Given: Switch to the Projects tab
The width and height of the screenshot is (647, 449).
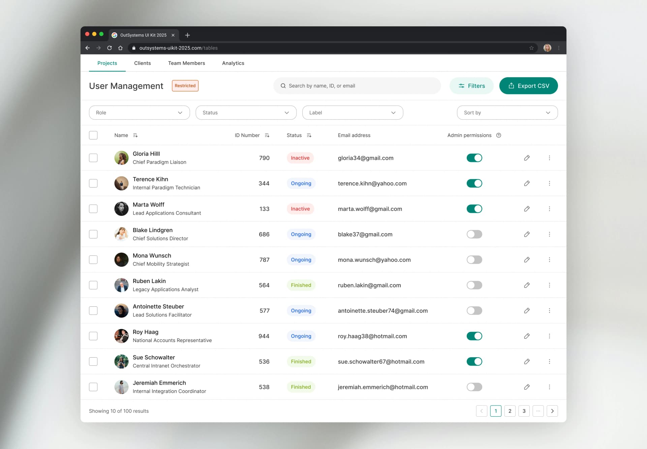Looking at the screenshot, I should [107, 63].
